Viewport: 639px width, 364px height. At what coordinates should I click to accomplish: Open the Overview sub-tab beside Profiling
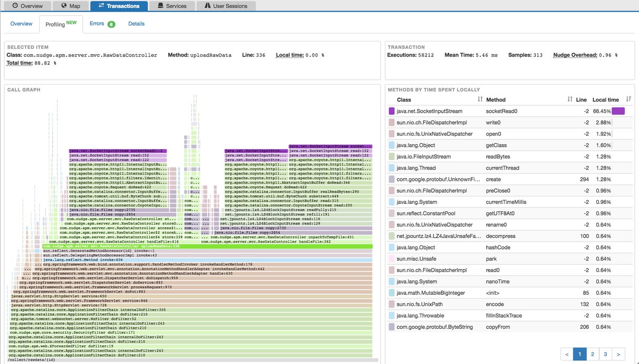(x=21, y=24)
